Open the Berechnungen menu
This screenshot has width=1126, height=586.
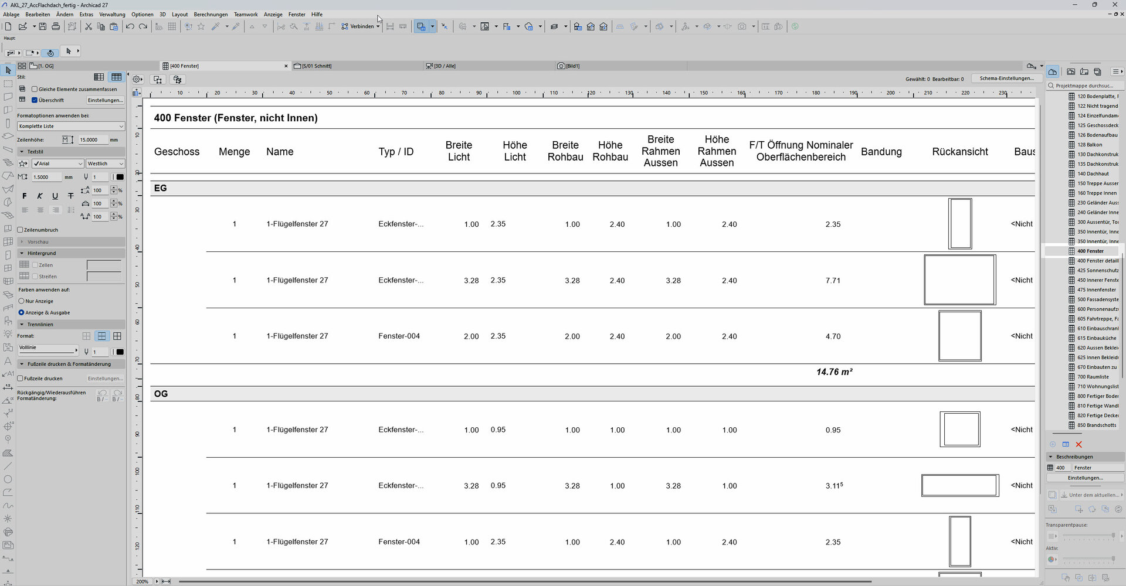[211, 14]
